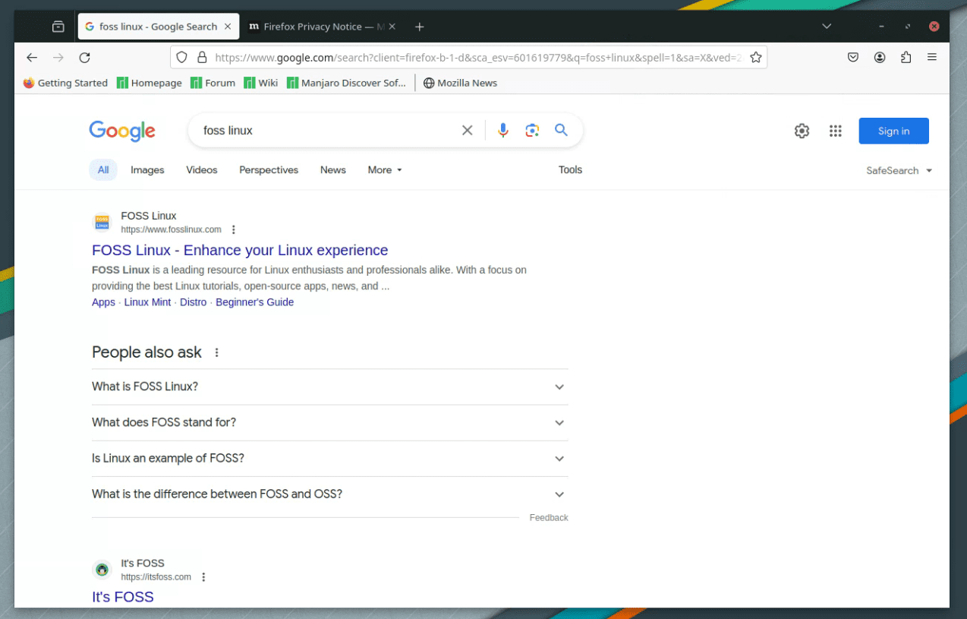The image size is (967, 619).
Task: Open the Apps sitelink
Action: click(x=103, y=302)
